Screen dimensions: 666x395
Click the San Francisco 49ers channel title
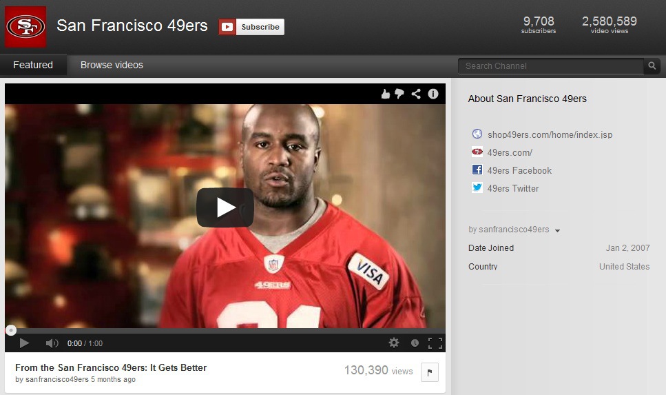[x=132, y=26]
